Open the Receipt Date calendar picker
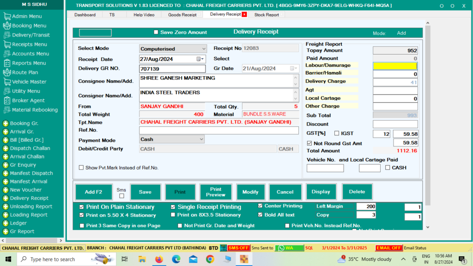Image resolution: width=473 pixels, height=266 pixels. pos(200,59)
